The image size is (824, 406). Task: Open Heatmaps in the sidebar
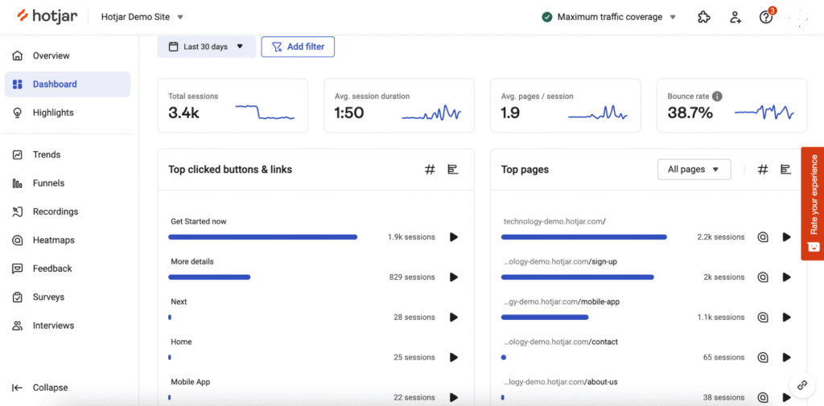pos(53,240)
